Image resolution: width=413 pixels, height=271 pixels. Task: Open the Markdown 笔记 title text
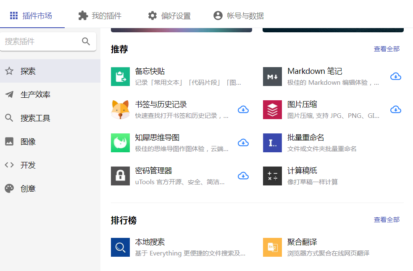[x=315, y=71]
